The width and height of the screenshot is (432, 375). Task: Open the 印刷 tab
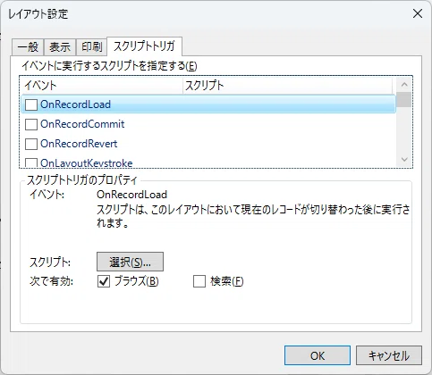(x=91, y=47)
